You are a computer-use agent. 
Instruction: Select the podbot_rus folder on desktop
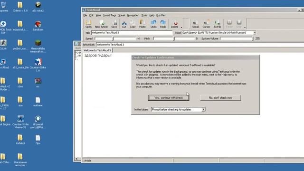click(x=20, y=45)
